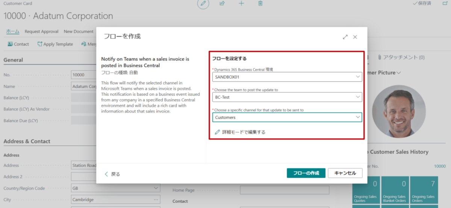Open customer number 10000 link
This screenshot has height=208, width=451.
[440, 166]
